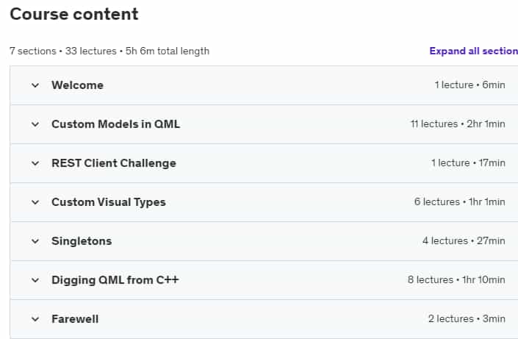
Task: Expand Custom Models in QML chevron
Action: (x=35, y=124)
